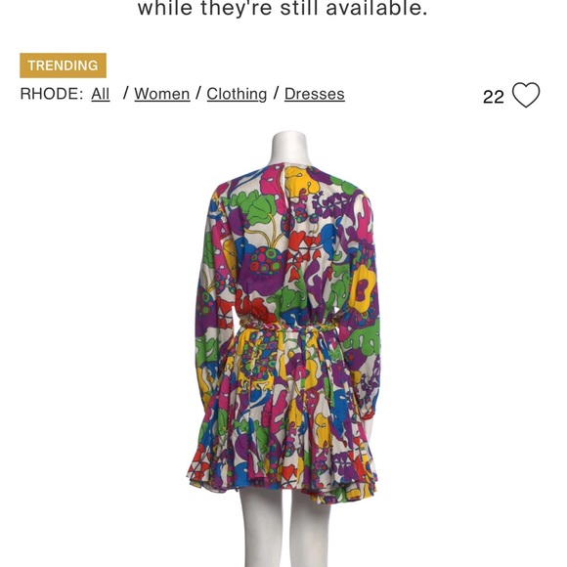567x567 pixels.
Task: Click the slash separator before Clothing
Action: click(x=198, y=93)
